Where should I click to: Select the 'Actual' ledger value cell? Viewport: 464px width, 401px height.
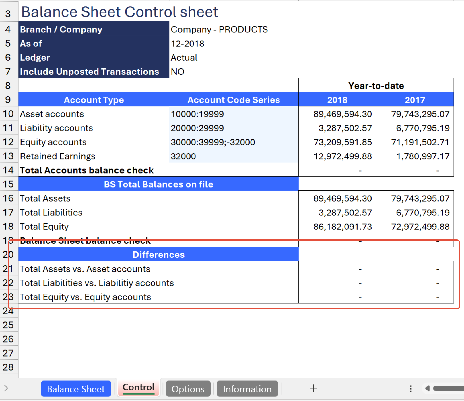click(x=234, y=57)
